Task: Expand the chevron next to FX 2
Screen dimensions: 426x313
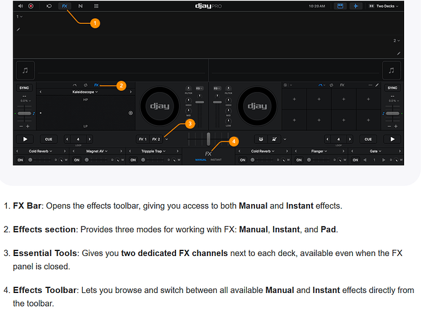Action: tap(167, 139)
